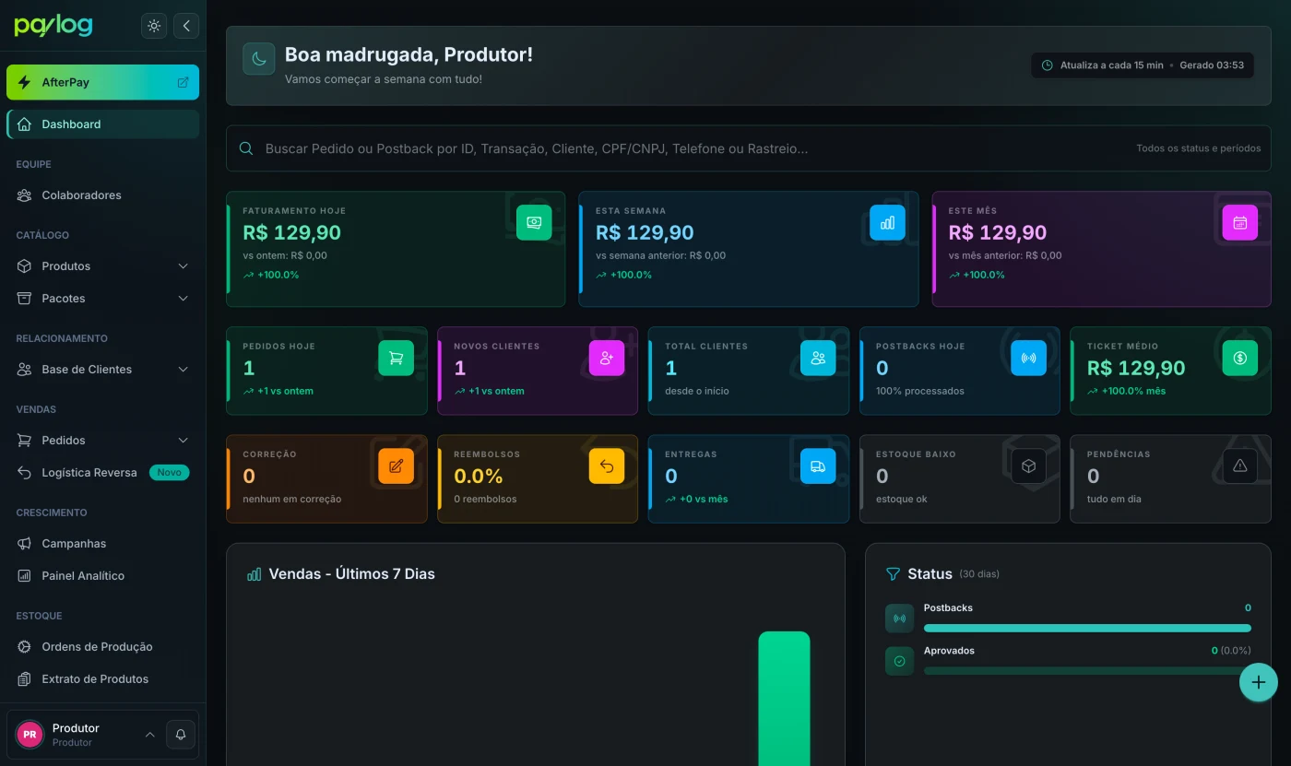This screenshot has height=766, width=1291.
Task: Expand the Pedidos submenu
Action: 102,441
